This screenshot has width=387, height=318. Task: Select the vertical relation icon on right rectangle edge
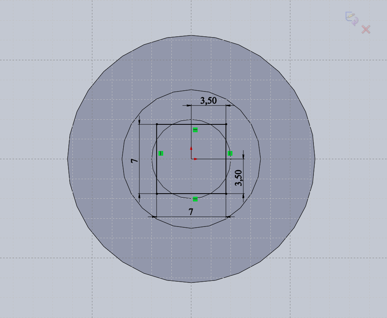click(x=230, y=153)
